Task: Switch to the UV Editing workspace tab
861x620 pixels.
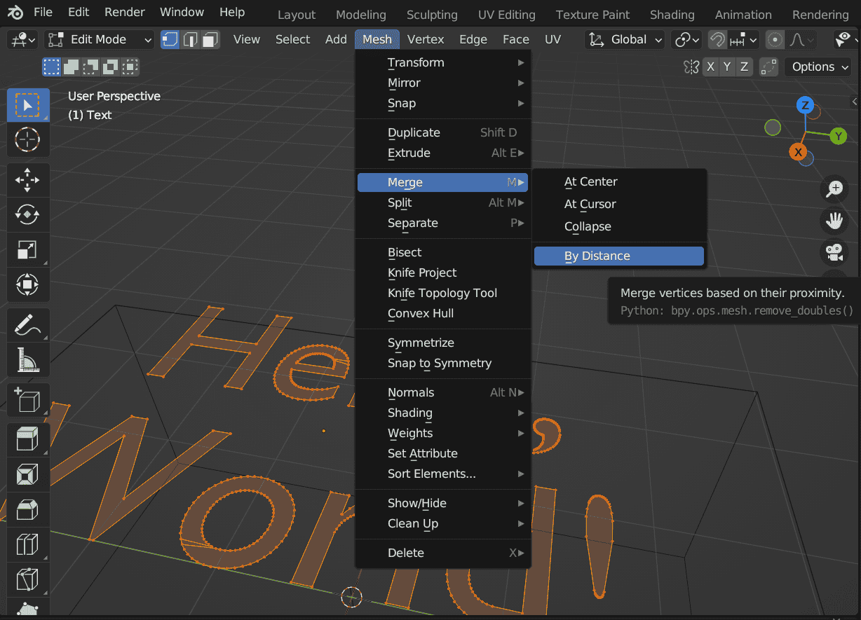Action: click(507, 15)
